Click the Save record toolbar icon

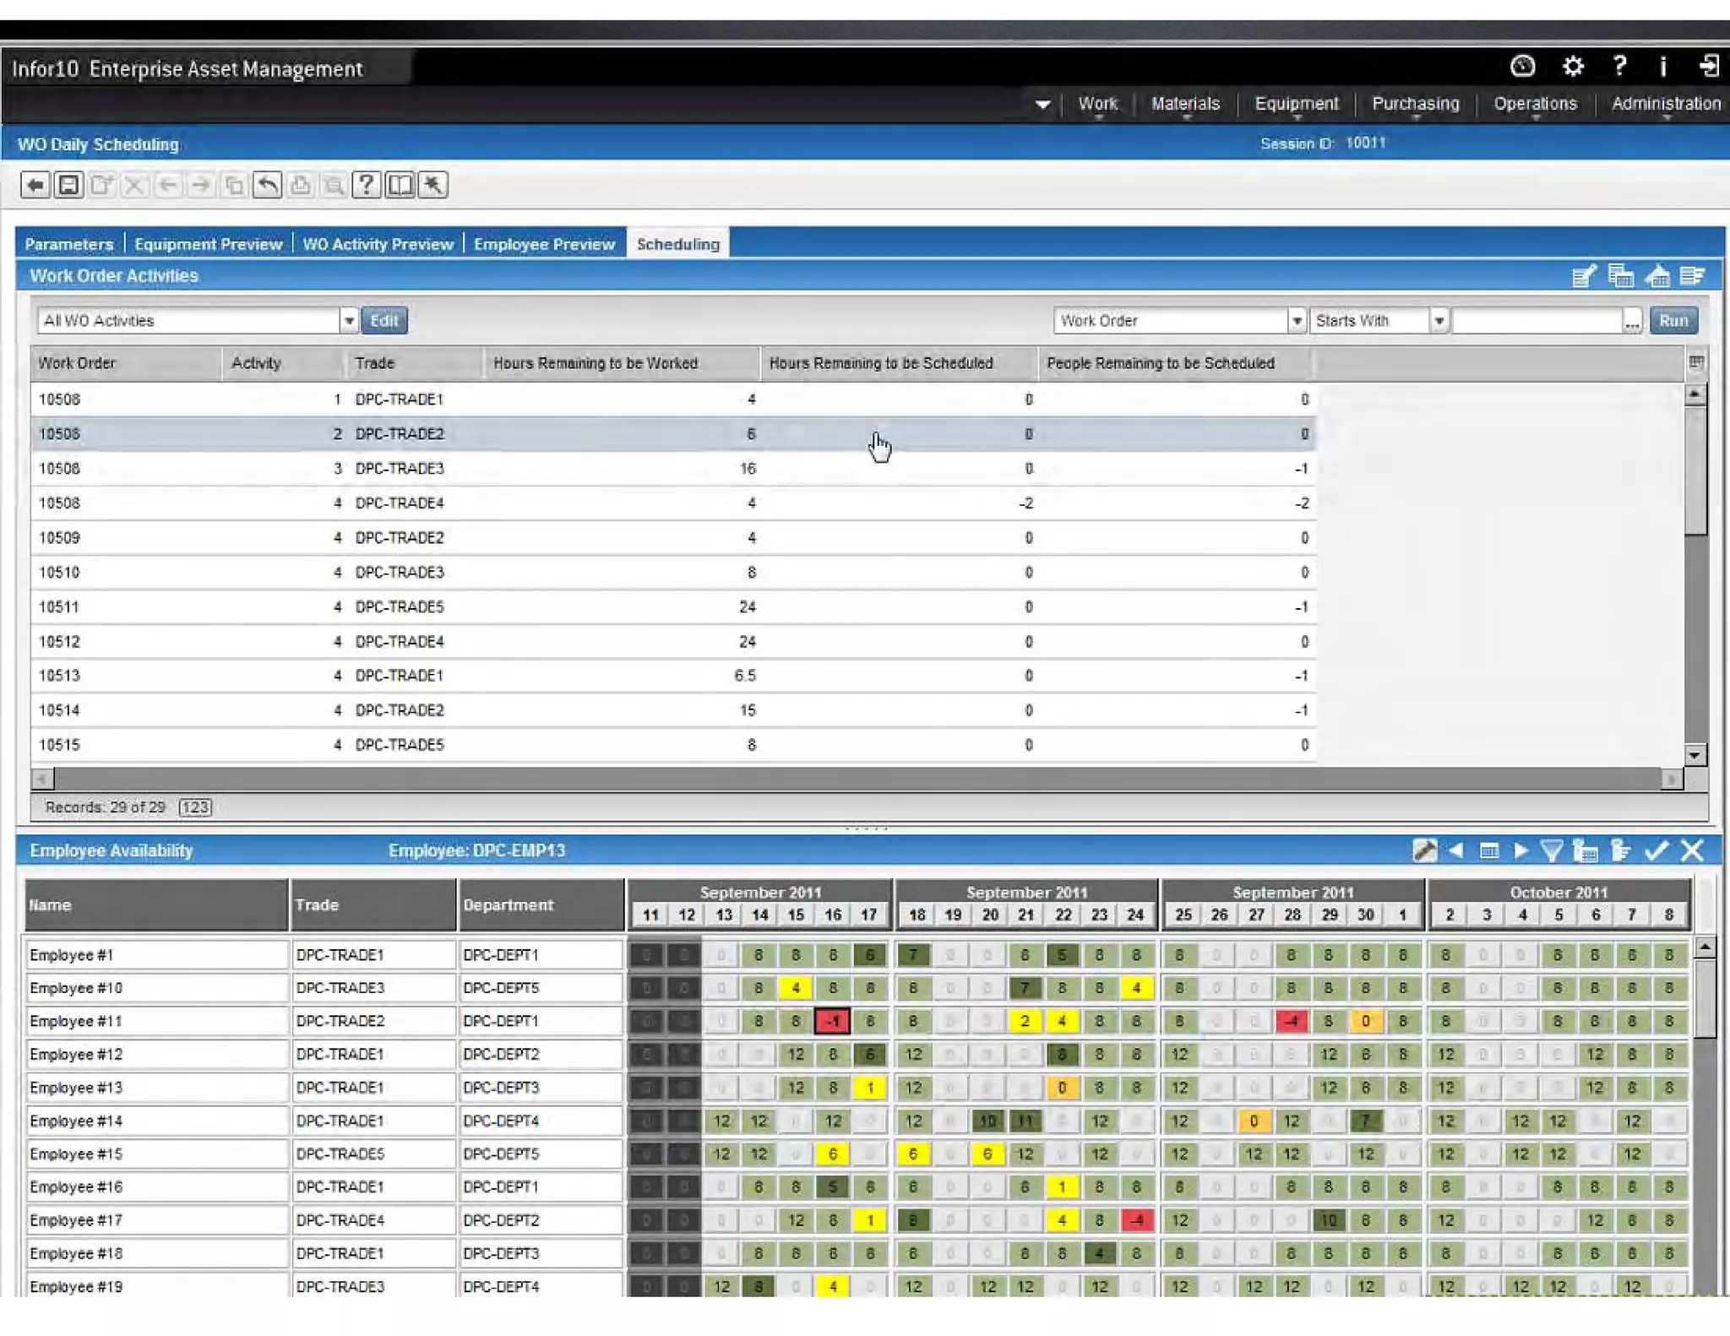(68, 185)
